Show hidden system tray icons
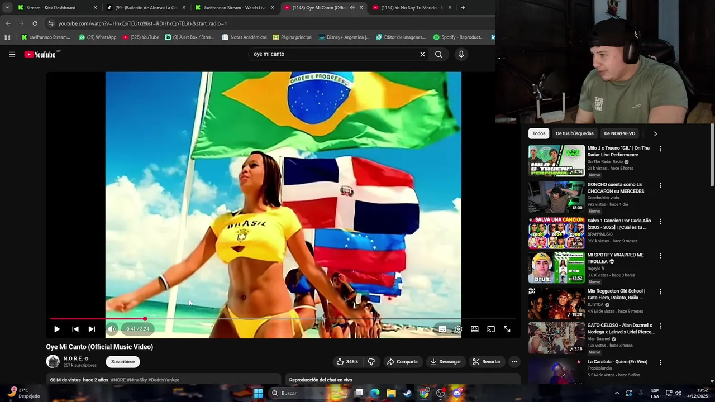This screenshot has width=715, height=402. [617, 393]
